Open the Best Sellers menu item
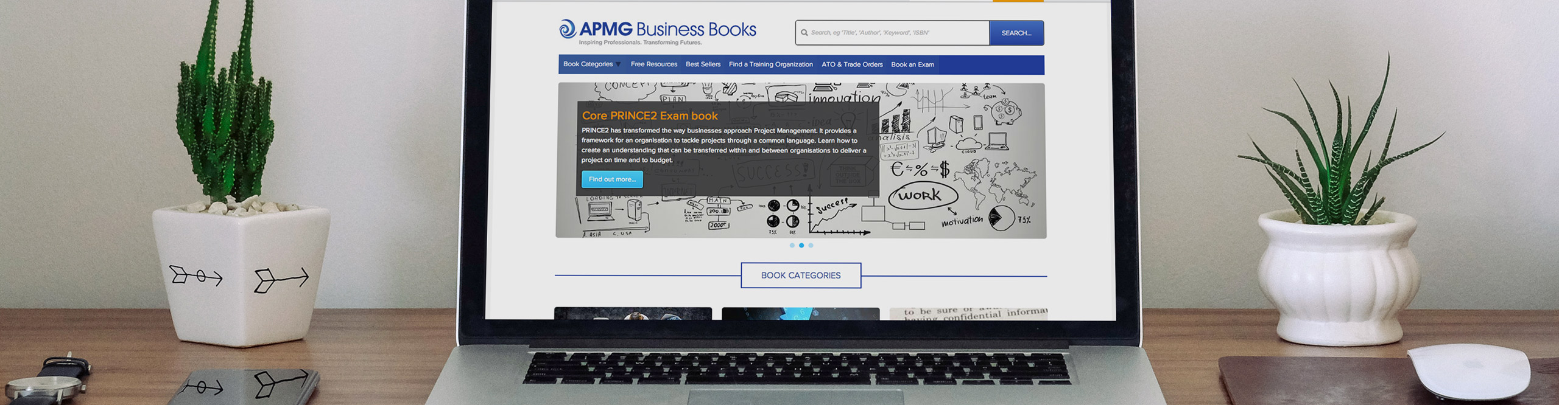The height and width of the screenshot is (405, 1559). point(703,64)
